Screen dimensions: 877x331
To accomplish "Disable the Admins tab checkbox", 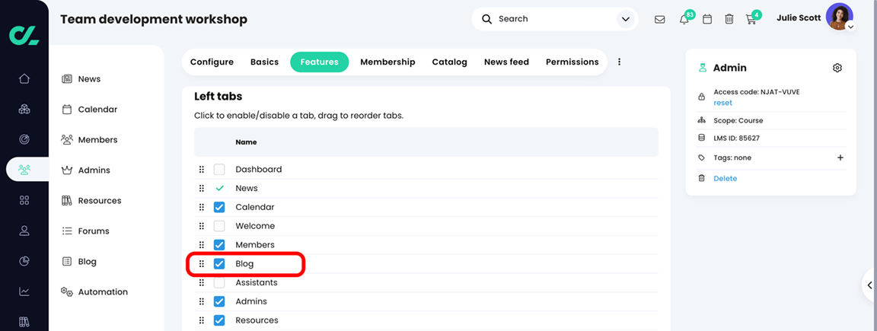I will [219, 301].
